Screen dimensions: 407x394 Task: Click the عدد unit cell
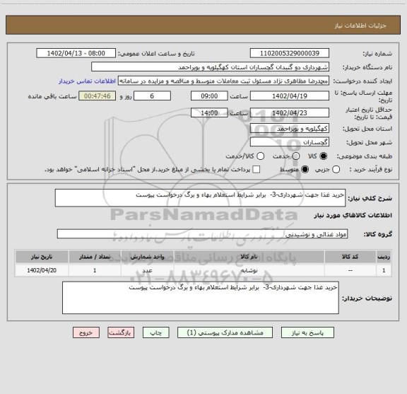point(147,270)
